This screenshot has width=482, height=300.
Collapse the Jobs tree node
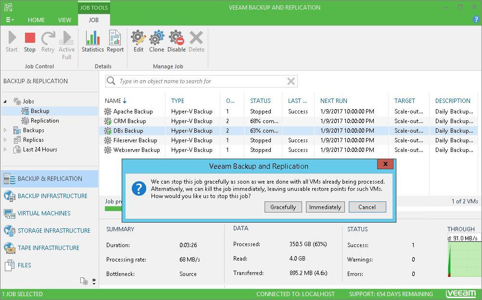[x=5, y=101]
